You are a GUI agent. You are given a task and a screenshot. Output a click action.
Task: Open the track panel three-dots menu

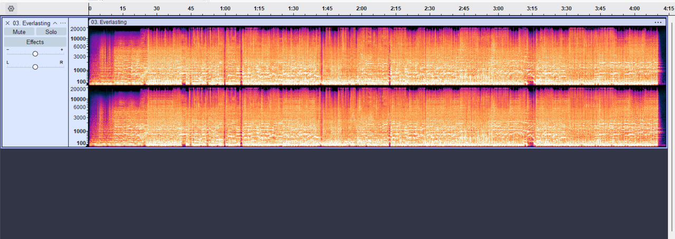(63, 23)
